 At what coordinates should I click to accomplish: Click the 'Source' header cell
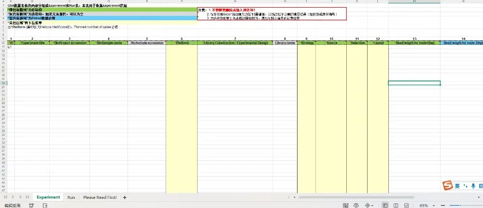pos(331,43)
